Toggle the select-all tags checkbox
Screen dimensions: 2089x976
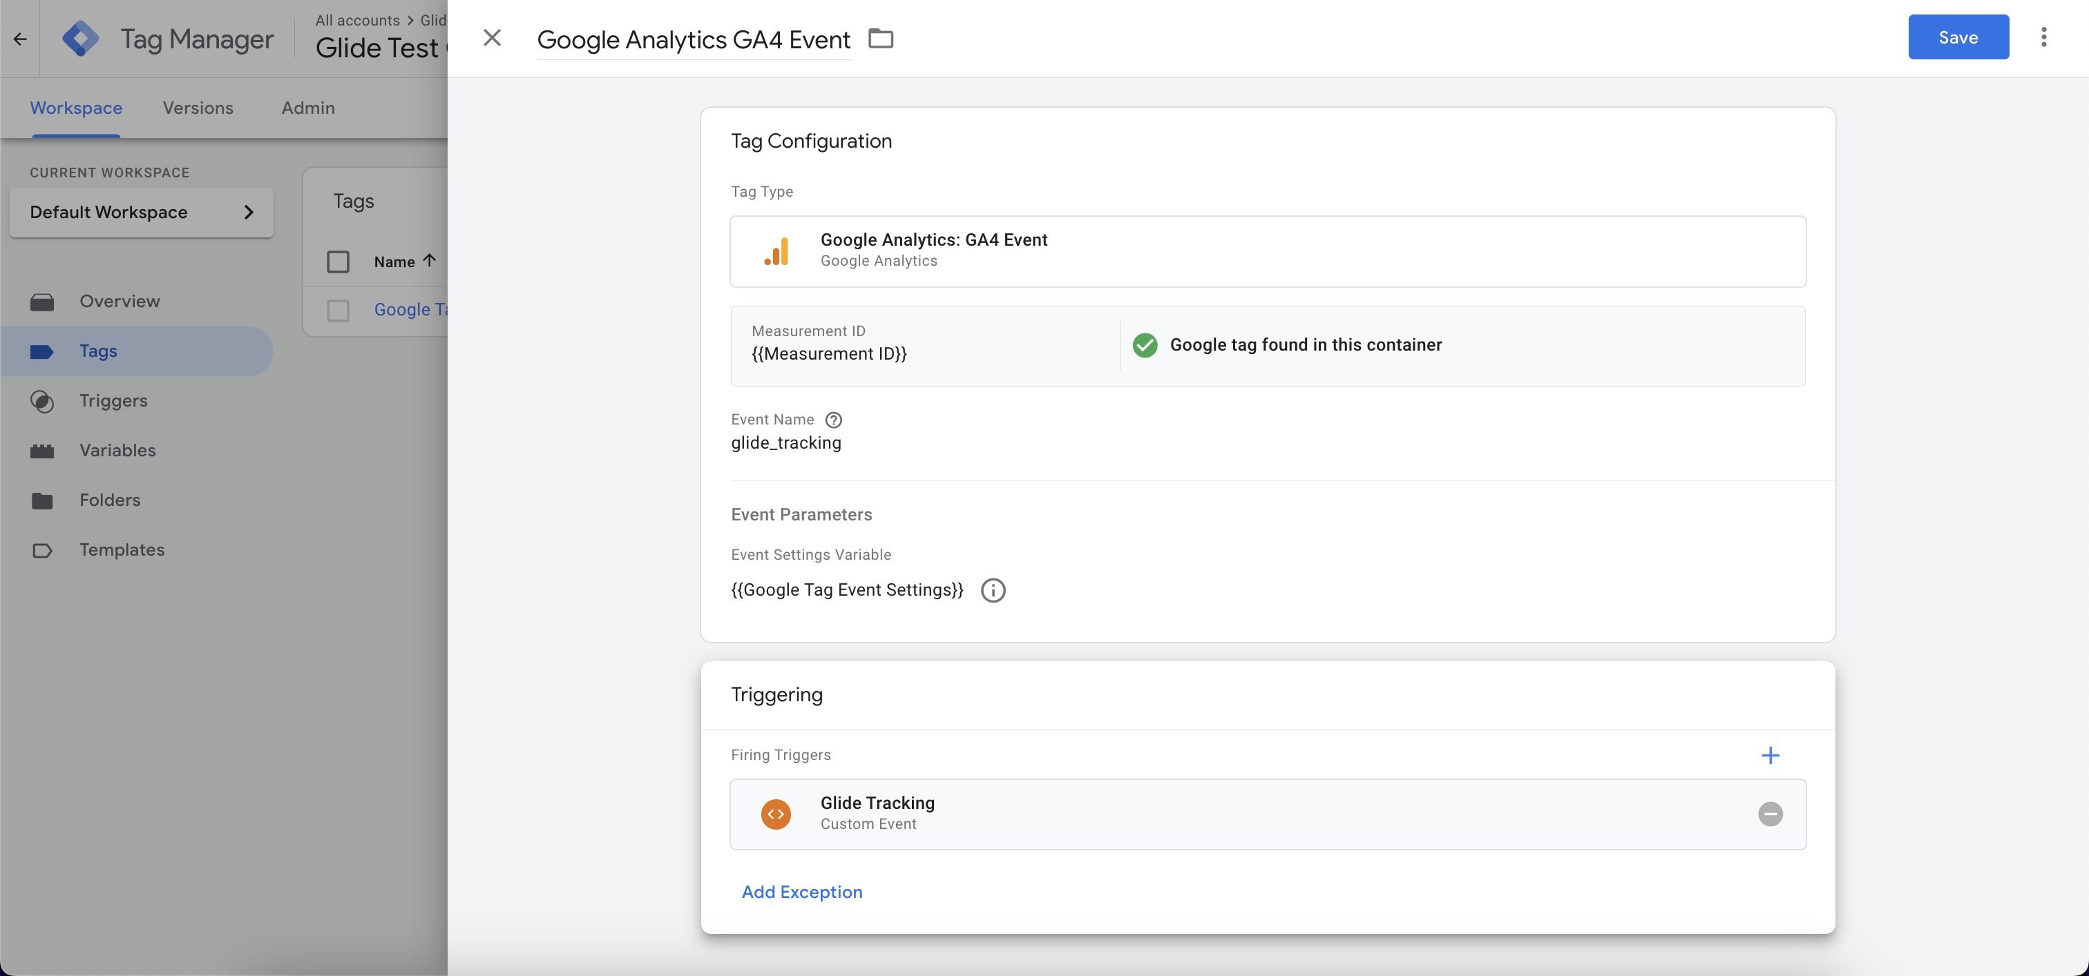(x=338, y=262)
